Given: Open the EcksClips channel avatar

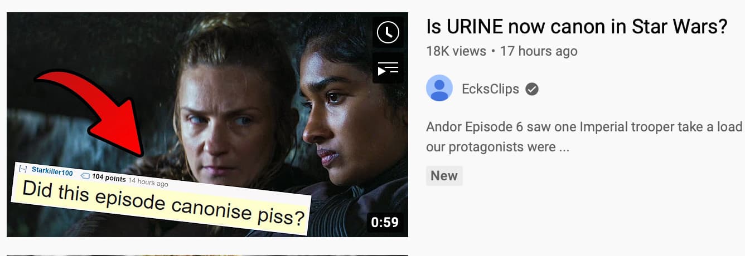Looking at the screenshot, I should (439, 88).
